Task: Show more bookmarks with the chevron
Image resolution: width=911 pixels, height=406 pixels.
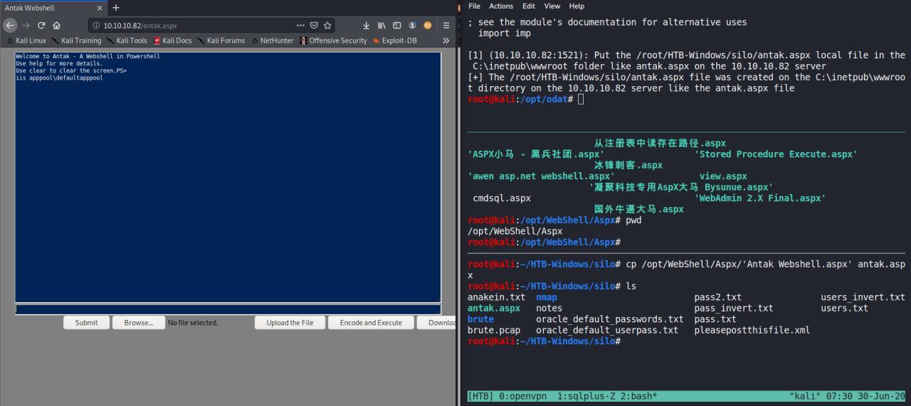Action: pos(446,41)
